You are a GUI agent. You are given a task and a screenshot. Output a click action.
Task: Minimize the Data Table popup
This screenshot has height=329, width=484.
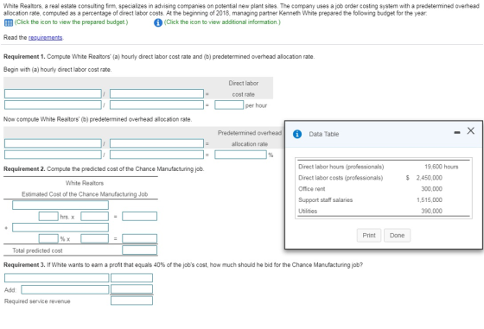coord(457,133)
